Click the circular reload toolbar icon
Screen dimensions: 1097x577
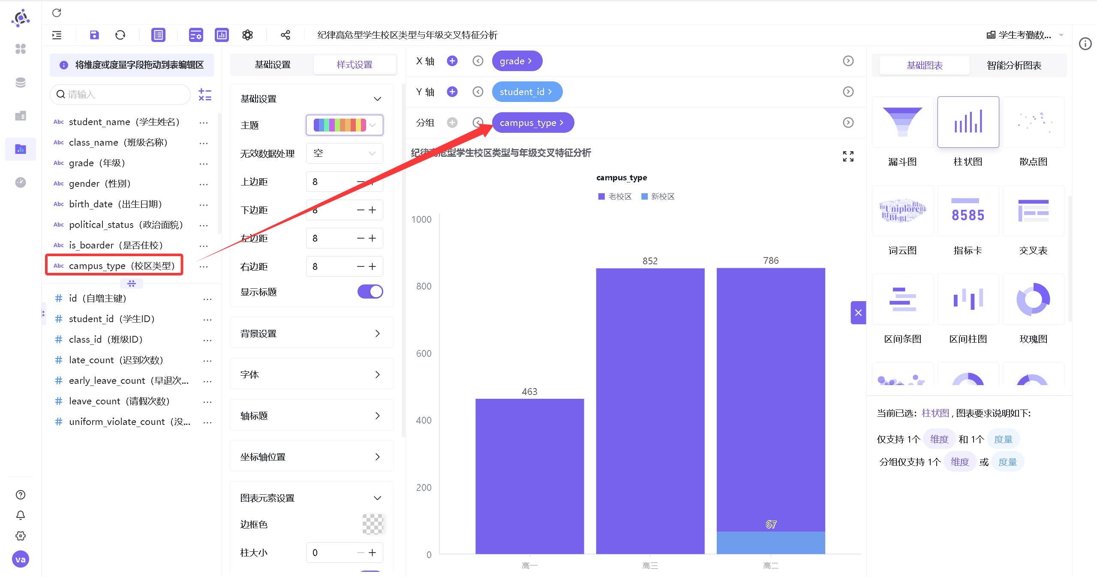[x=120, y=35]
